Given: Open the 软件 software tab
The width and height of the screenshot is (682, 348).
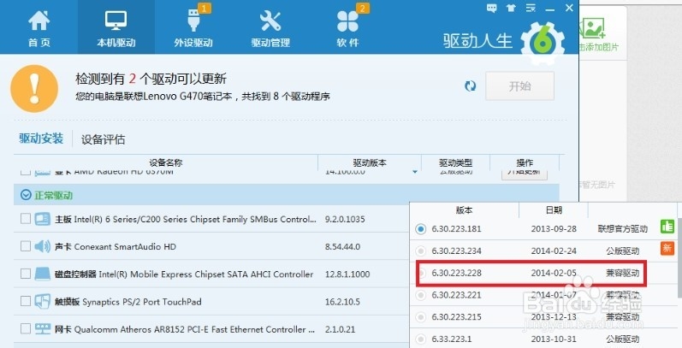Looking at the screenshot, I should tap(347, 28).
